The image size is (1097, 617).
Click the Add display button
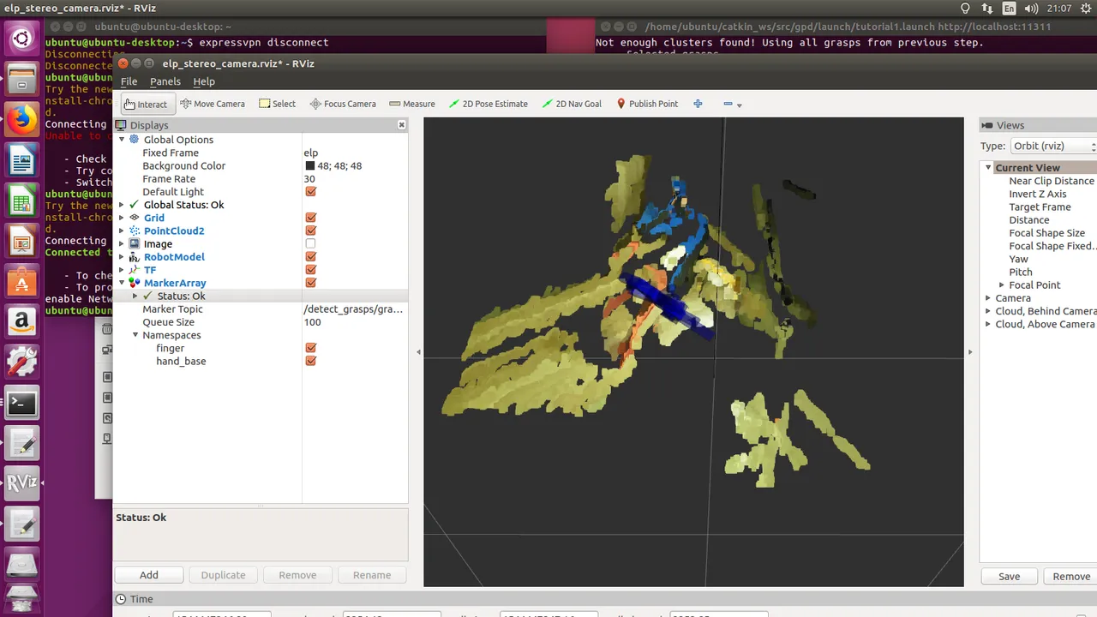tap(149, 575)
